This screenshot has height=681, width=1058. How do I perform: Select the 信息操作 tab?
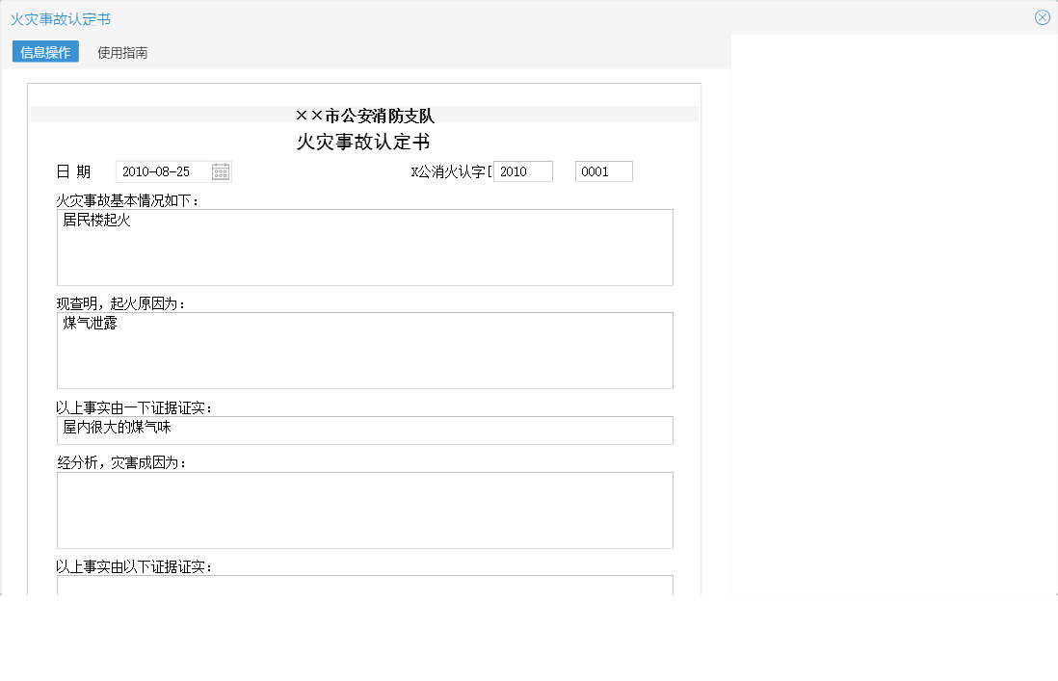click(43, 53)
